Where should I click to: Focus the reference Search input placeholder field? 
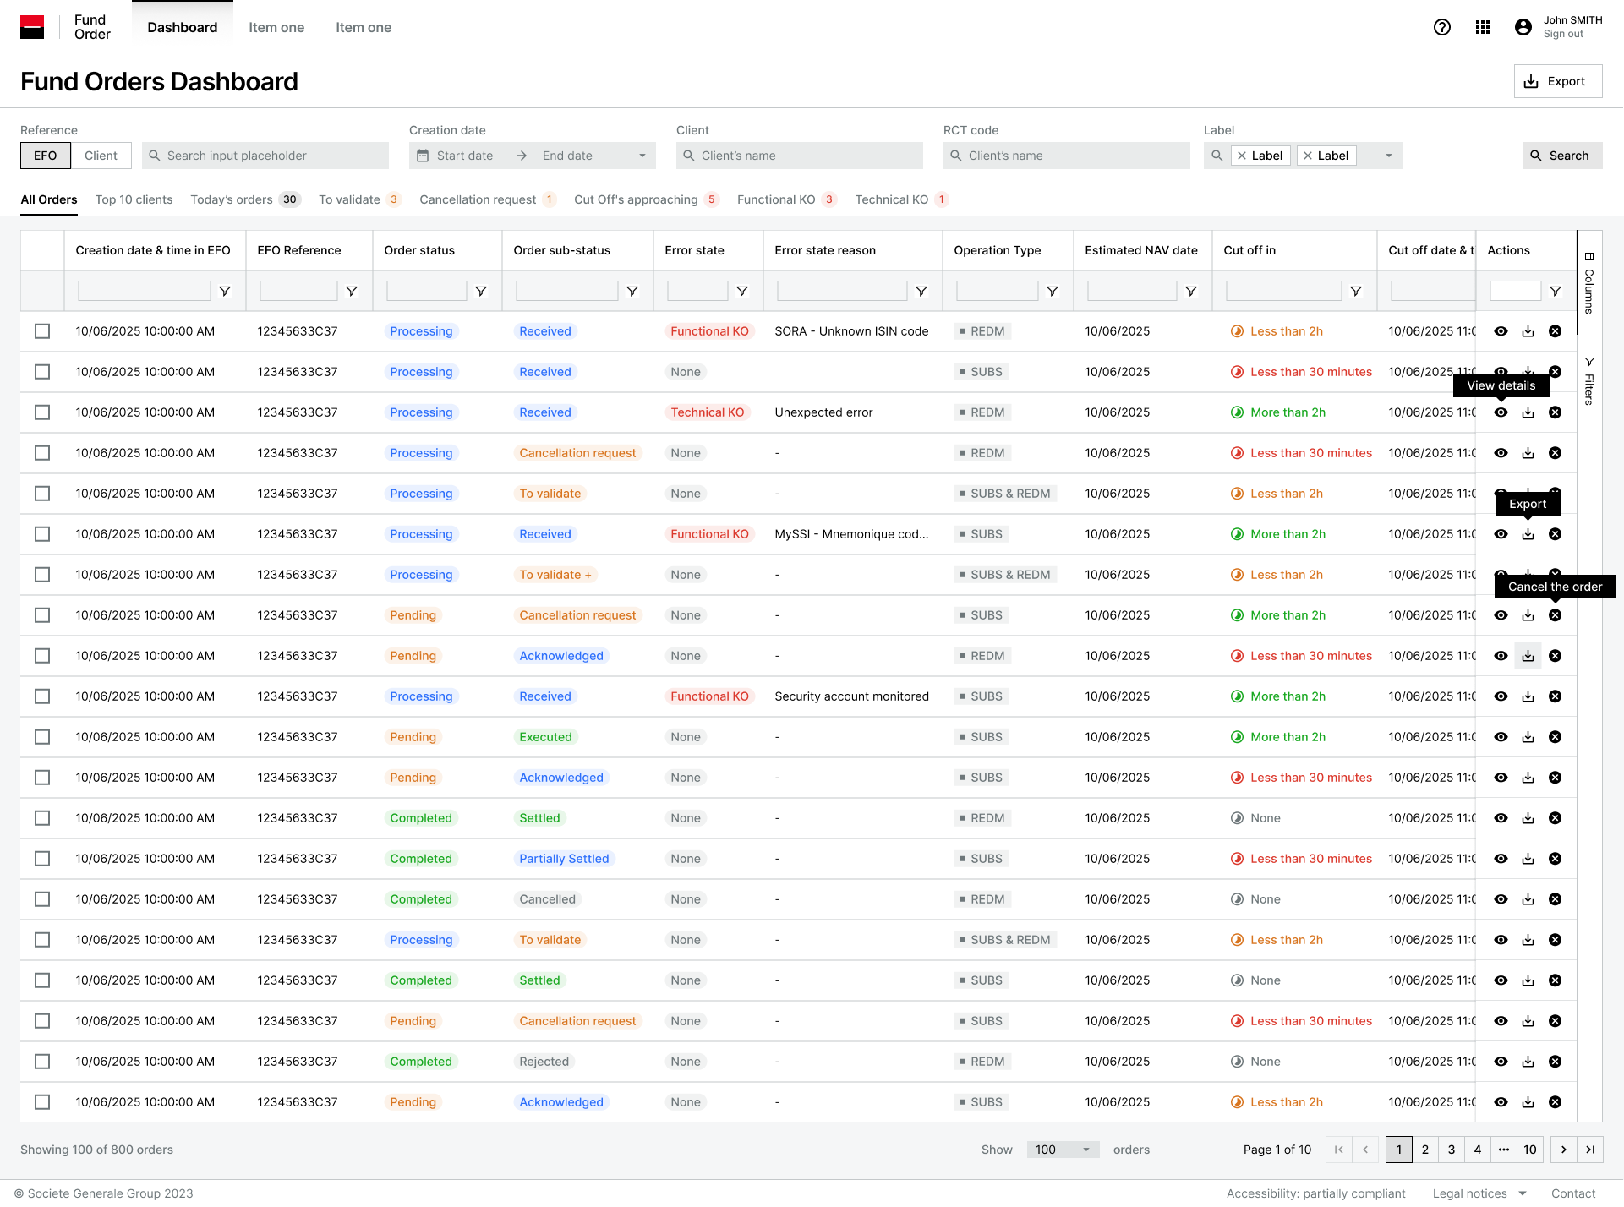265,156
